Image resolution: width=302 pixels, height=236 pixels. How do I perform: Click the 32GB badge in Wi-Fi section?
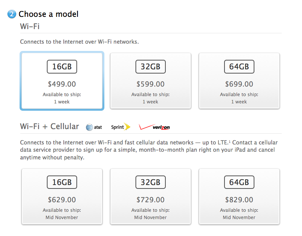pos(150,67)
